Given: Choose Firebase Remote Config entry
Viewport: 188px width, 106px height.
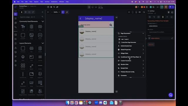Looking at the screenshot, I should tap(130, 72).
